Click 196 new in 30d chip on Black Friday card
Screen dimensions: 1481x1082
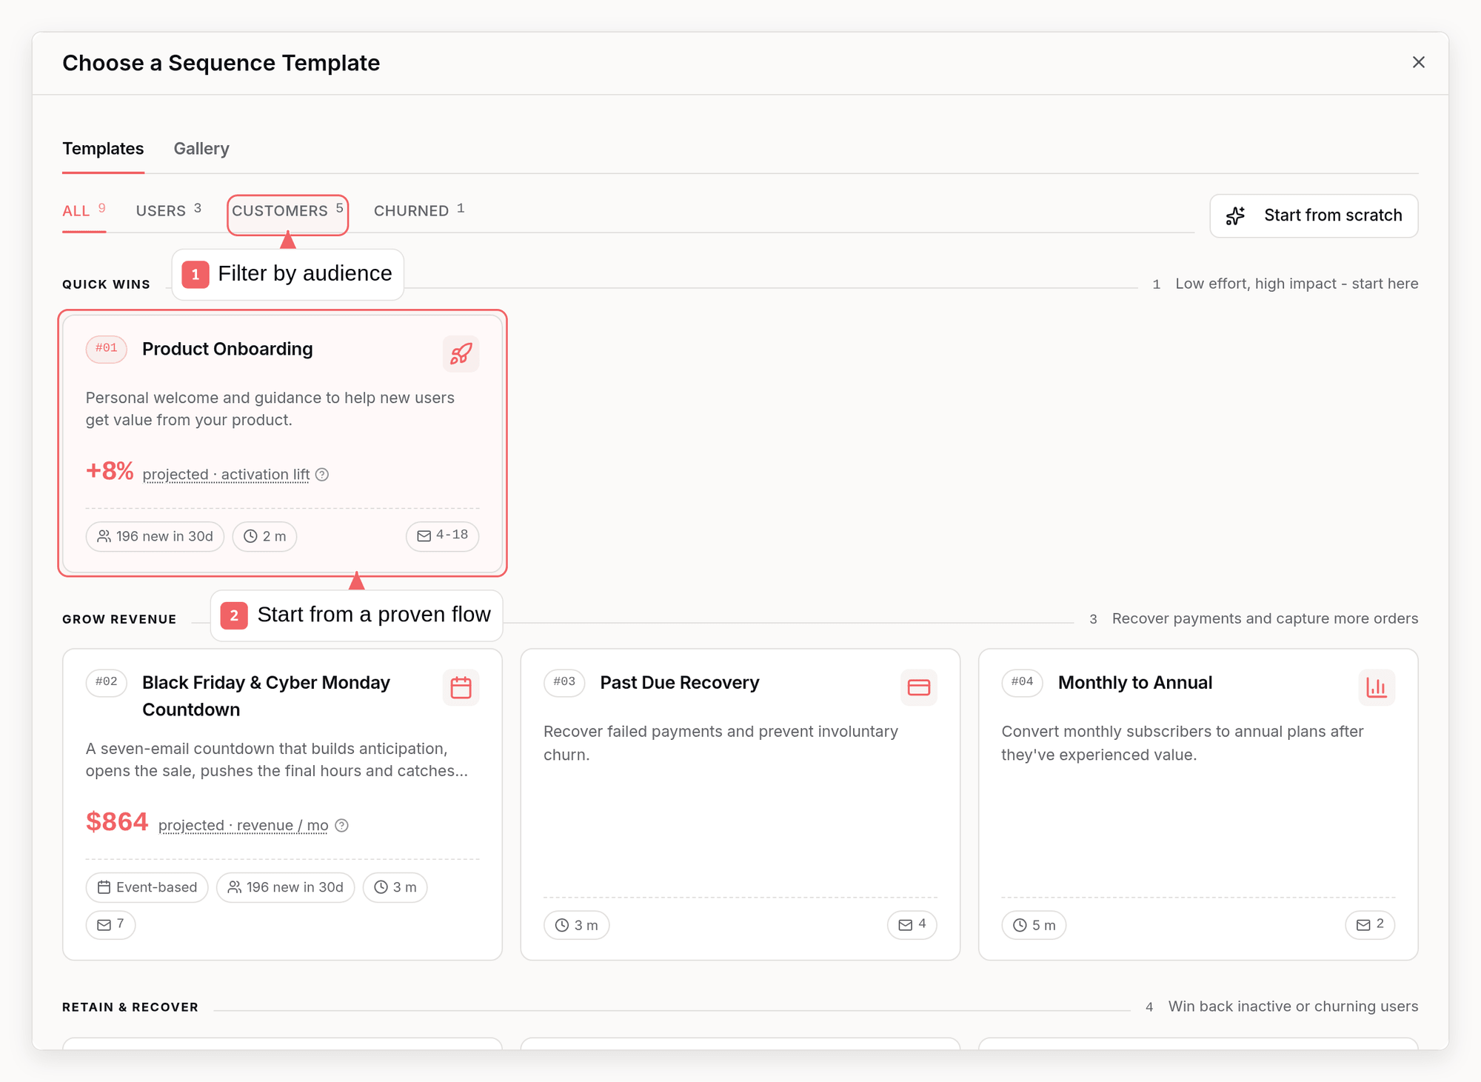click(285, 887)
